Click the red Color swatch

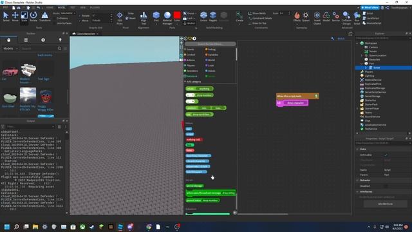pyautogui.click(x=177, y=15)
